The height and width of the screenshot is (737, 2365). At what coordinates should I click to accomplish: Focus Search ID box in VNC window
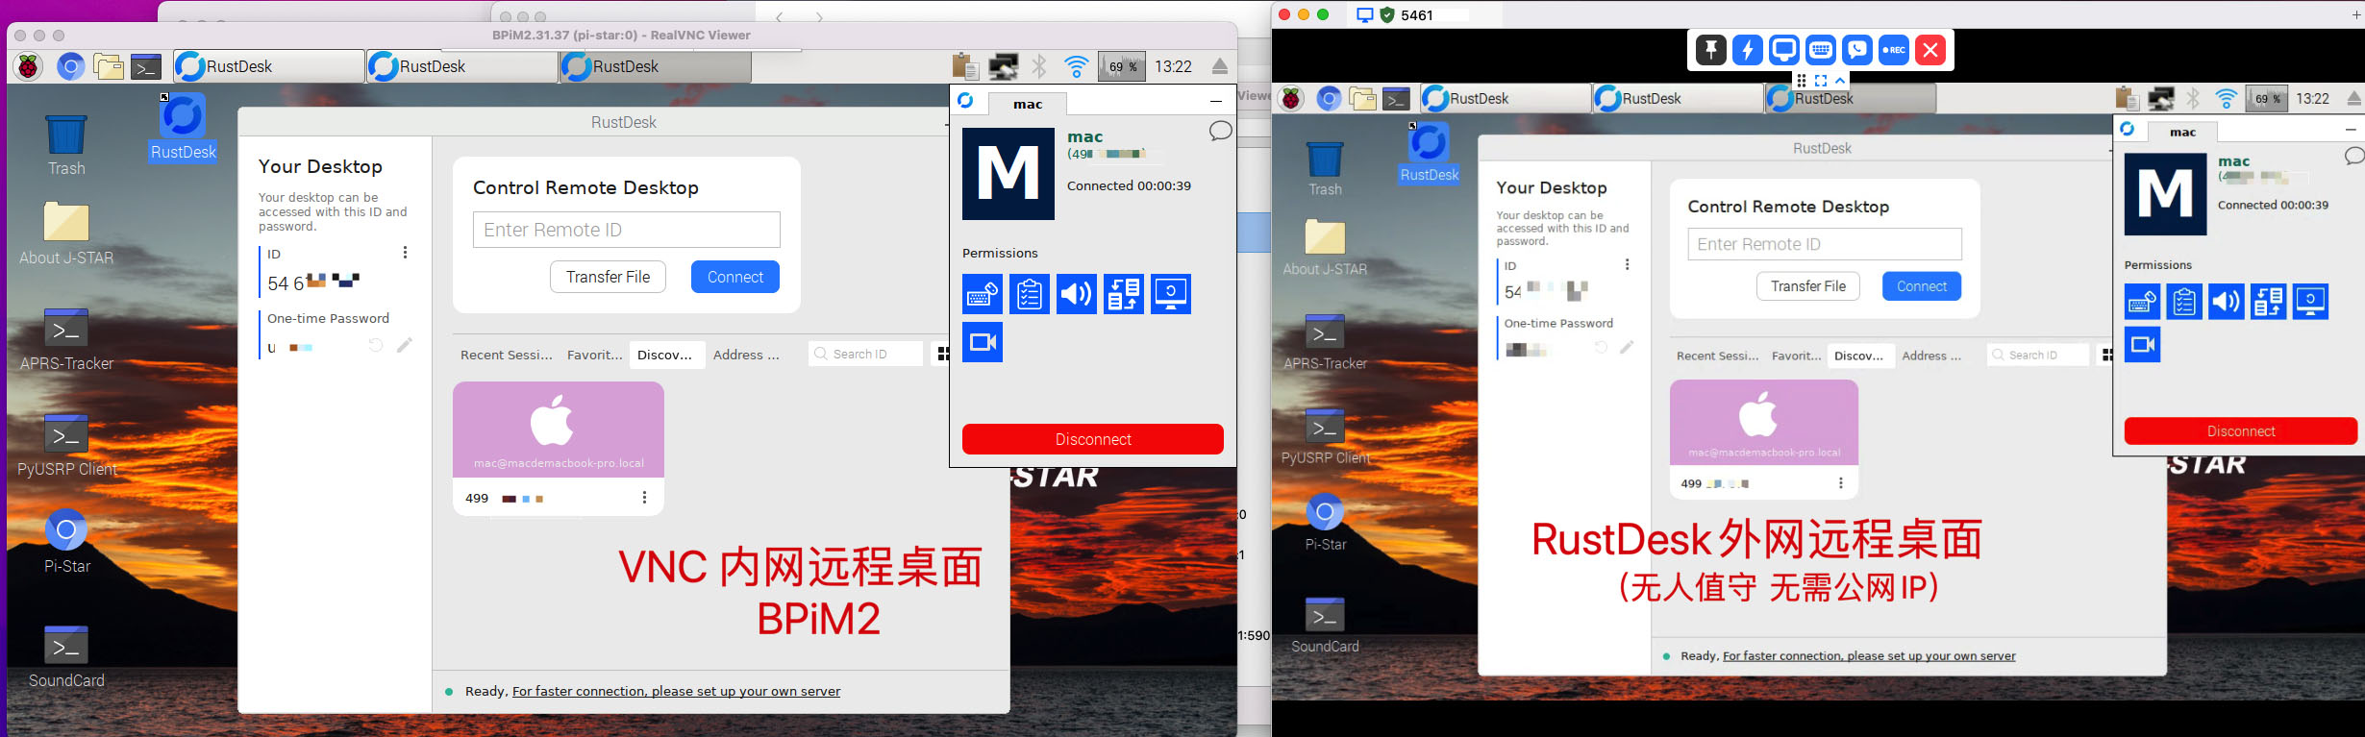click(x=865, y=354)
